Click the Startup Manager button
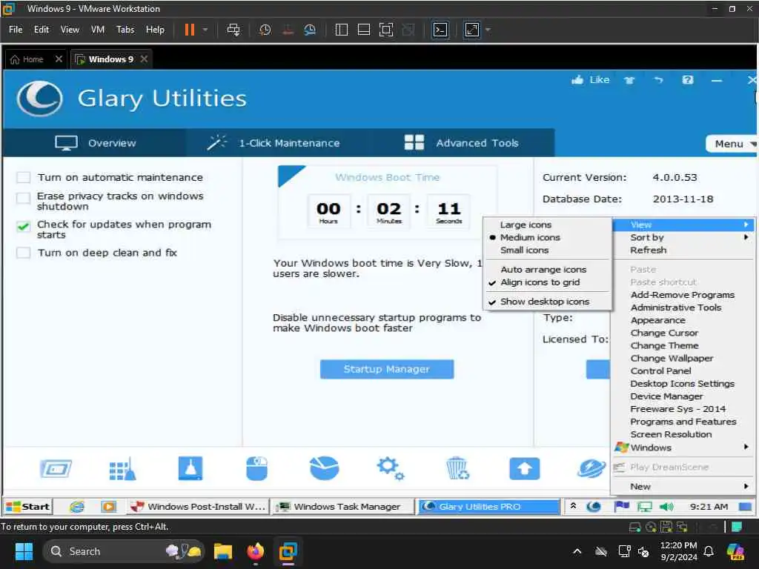This screenshot has height=569, width=759. (387, 369)
